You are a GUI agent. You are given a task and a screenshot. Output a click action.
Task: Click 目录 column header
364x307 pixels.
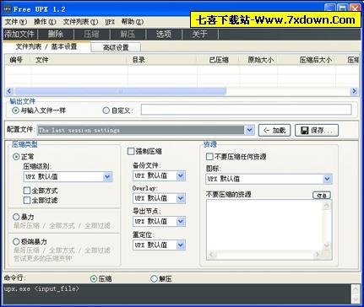pyautogui.click(x=162, y=60)
